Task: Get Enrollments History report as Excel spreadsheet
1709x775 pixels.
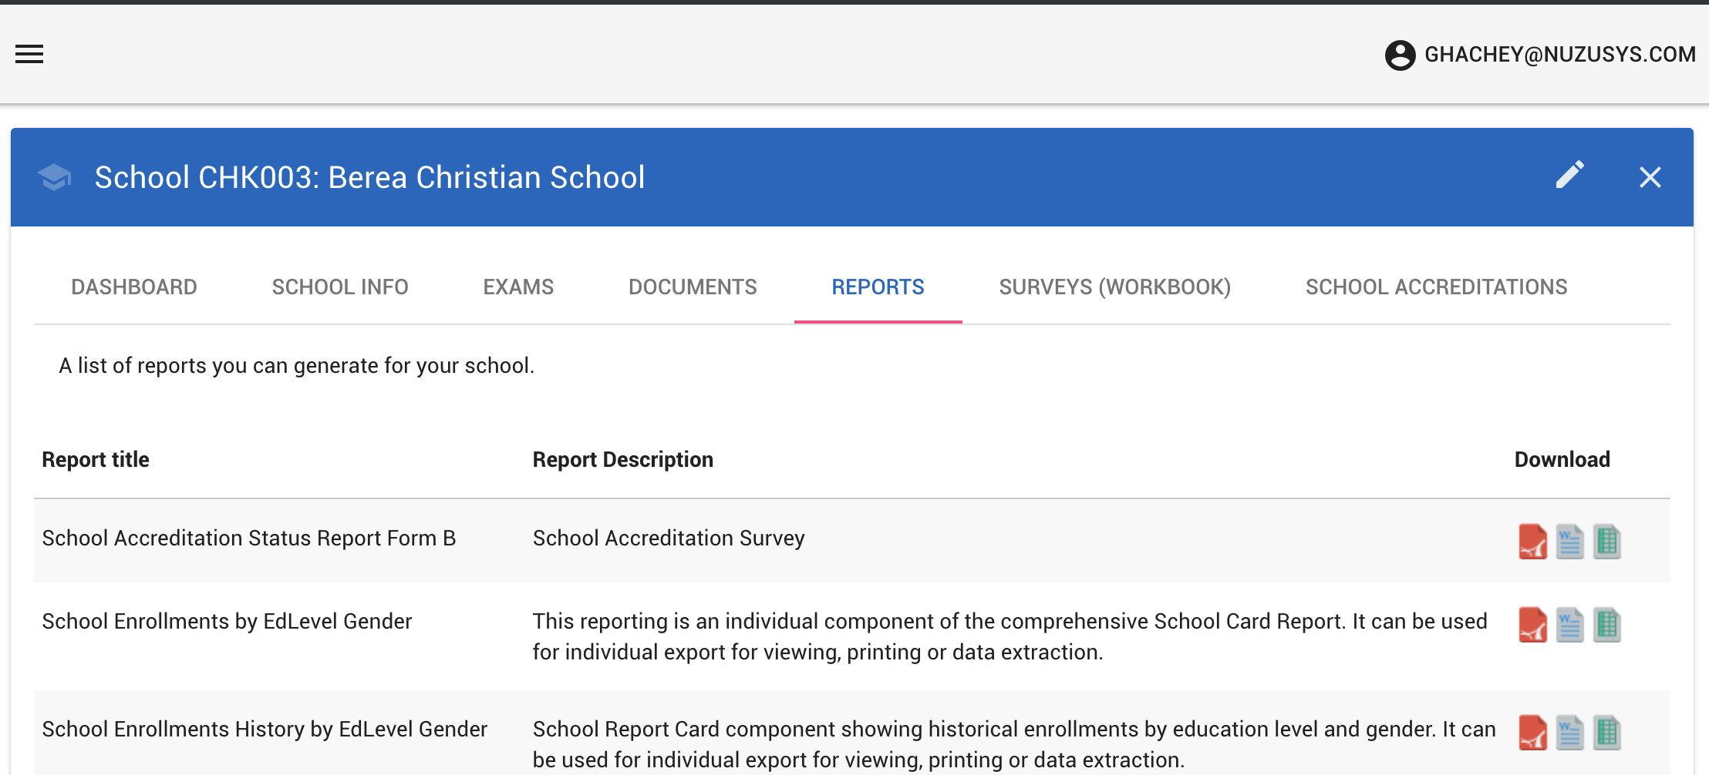Action: pyautogui.click(x=1607, y=733)
